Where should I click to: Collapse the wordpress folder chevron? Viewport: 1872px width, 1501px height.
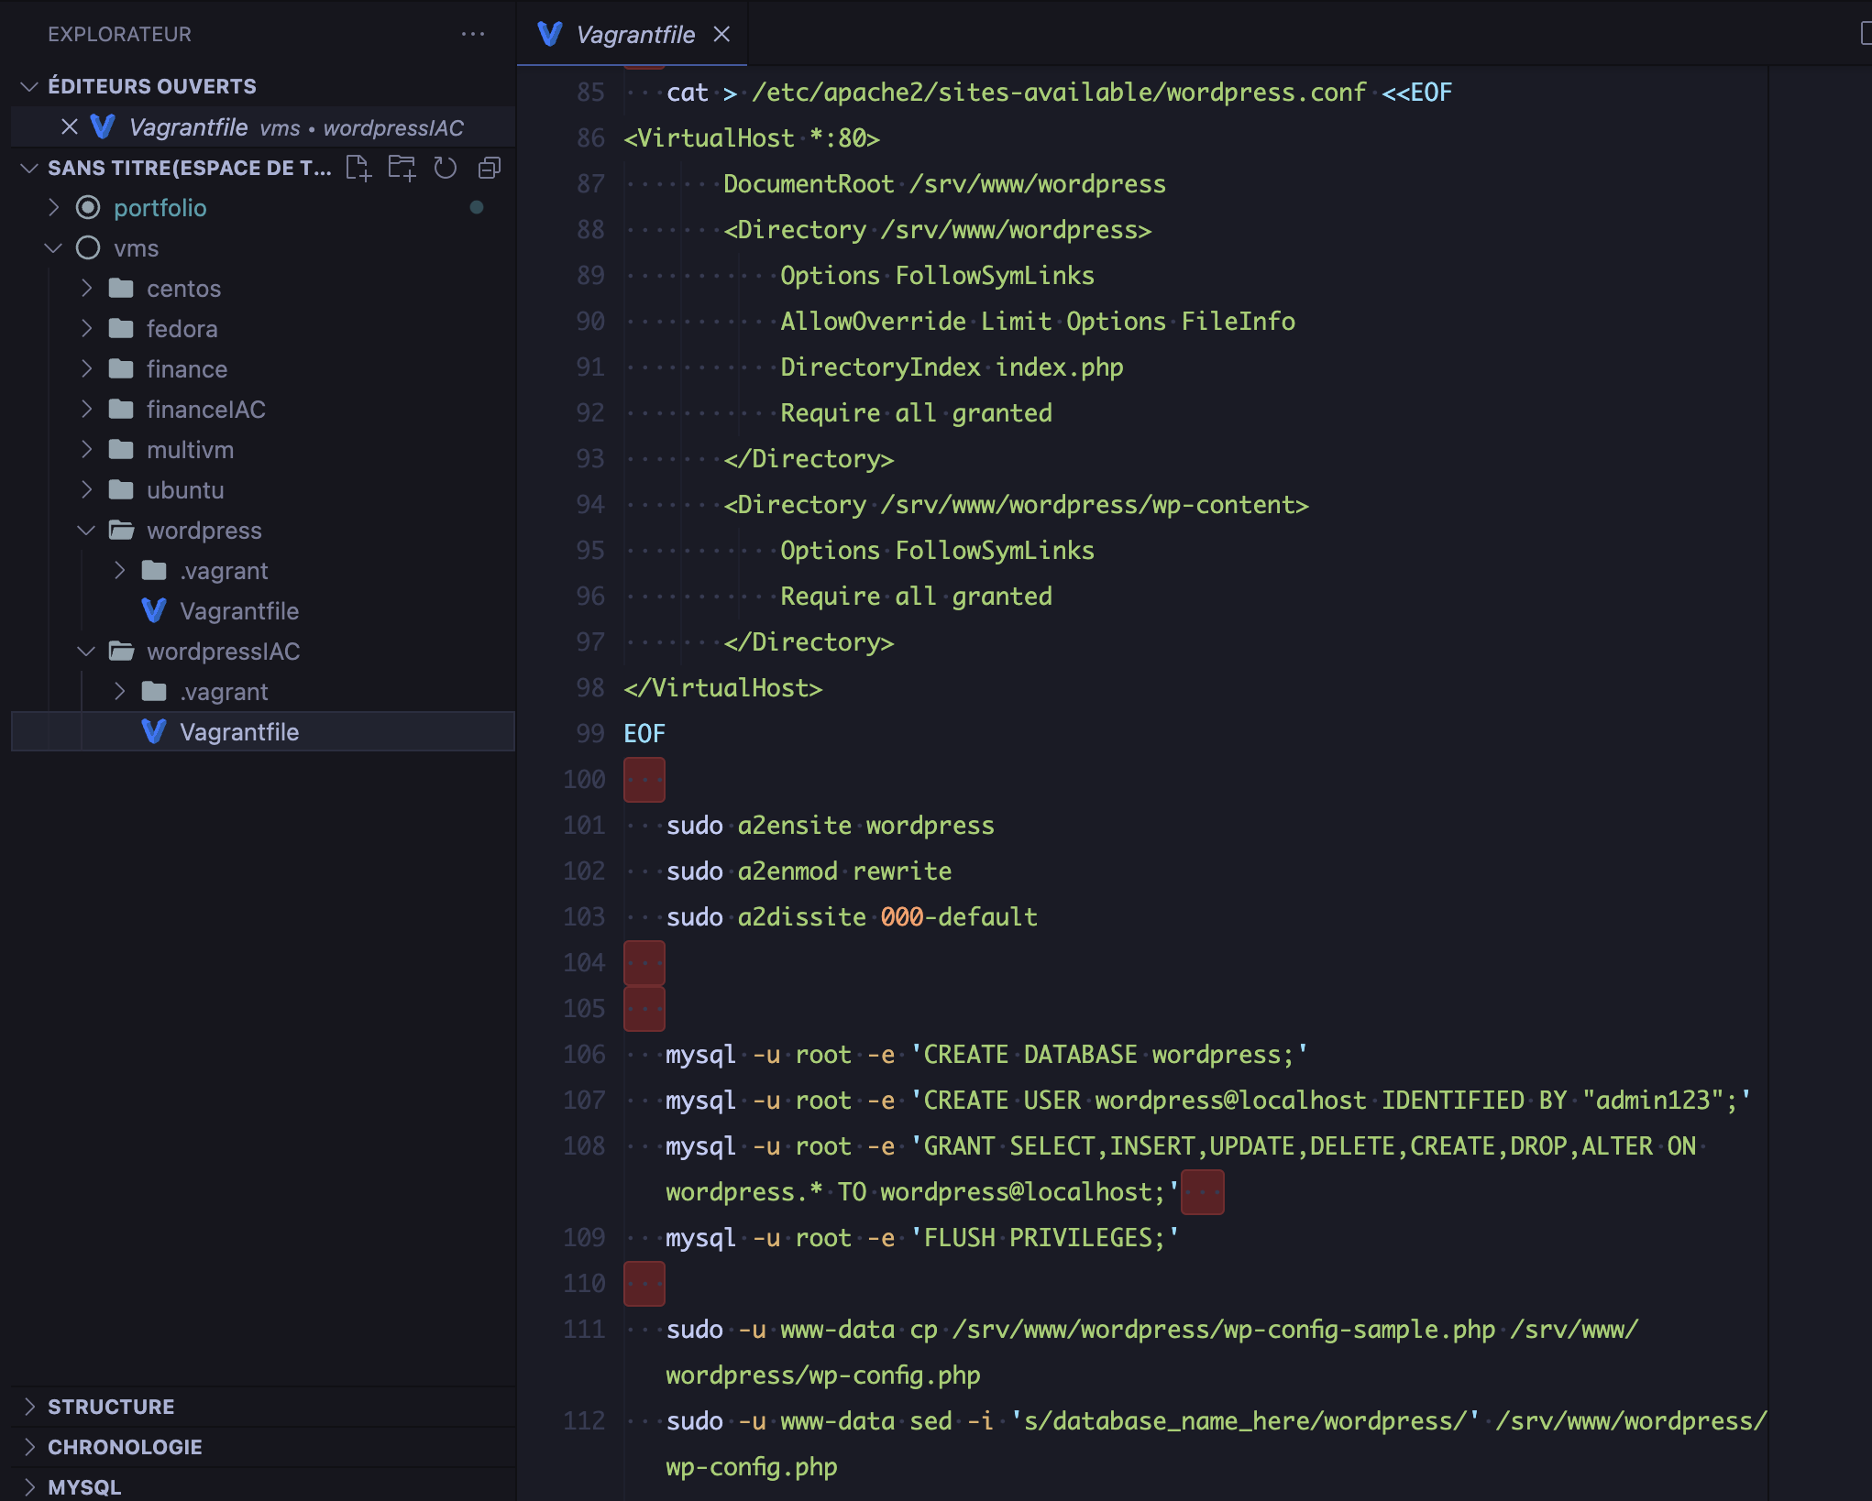point(86,531)
